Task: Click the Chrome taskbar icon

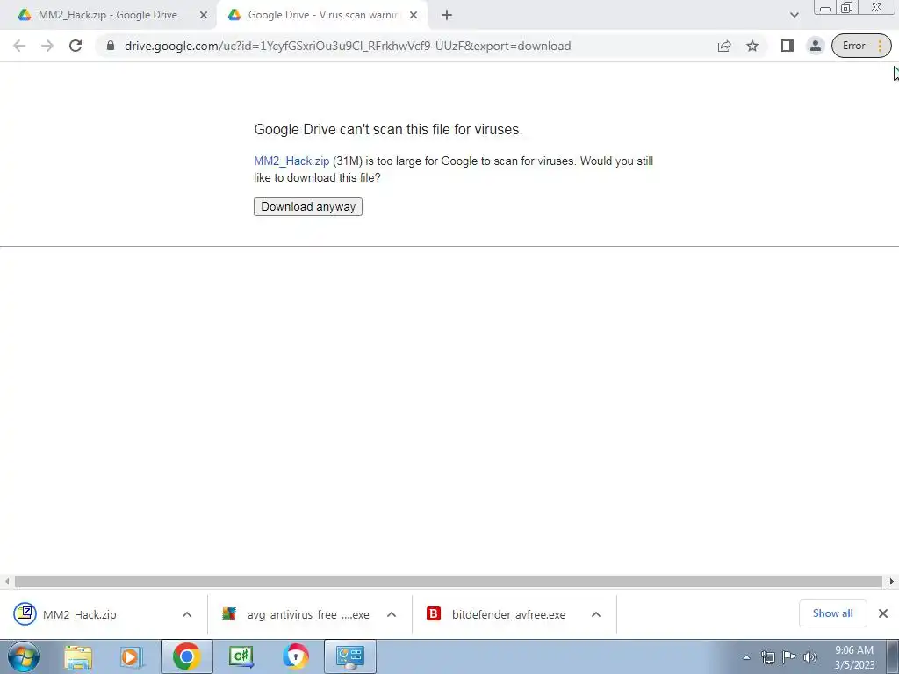Action: pos(186,656)
